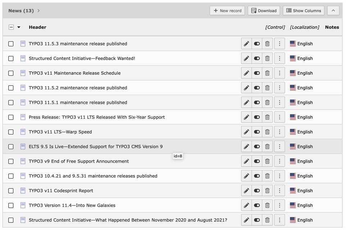Click the US flag for the Press Release row
Image resolution: width=346 pixels, height=231 pixels.
[293, 117]
